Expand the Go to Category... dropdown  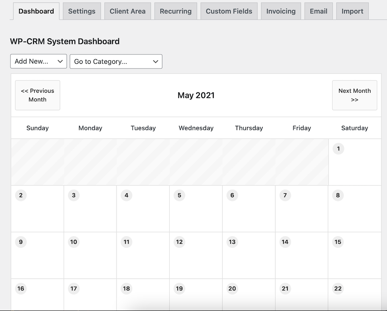tap(116, 61)
